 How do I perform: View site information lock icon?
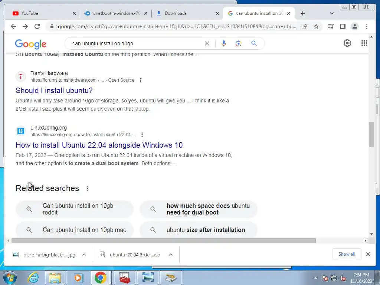[52, 26]
